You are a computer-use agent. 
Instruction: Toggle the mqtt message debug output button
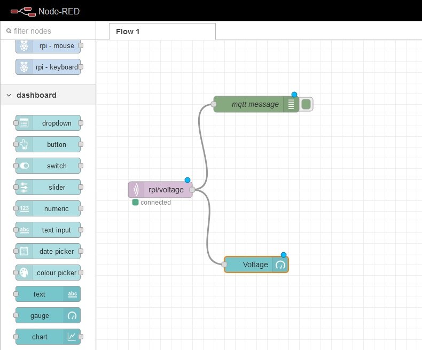coord(306,104)
